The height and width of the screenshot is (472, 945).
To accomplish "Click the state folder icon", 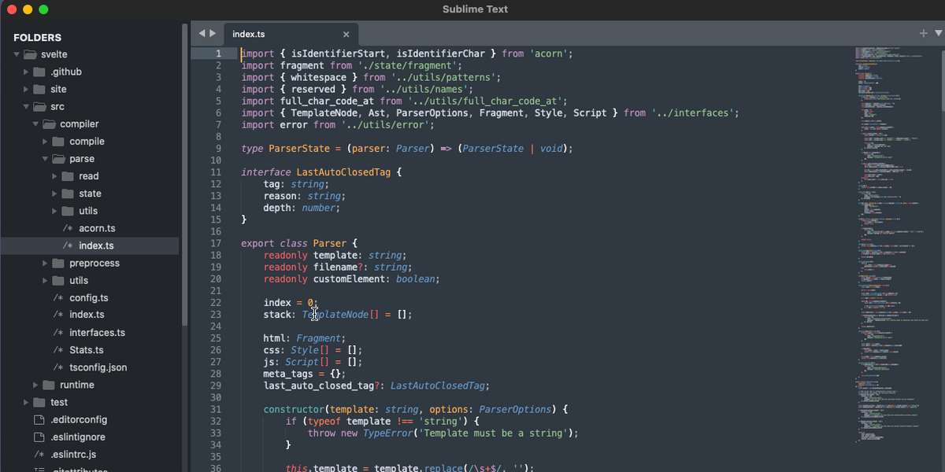I will tap(68, 194).
